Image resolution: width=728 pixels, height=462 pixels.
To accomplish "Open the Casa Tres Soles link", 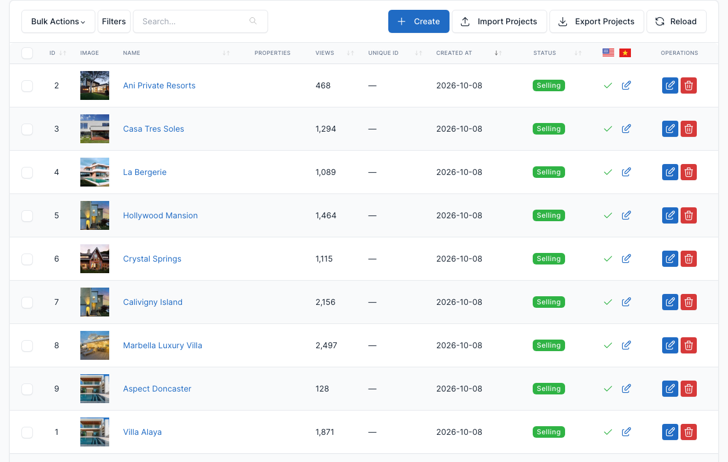I will point(154,129).
